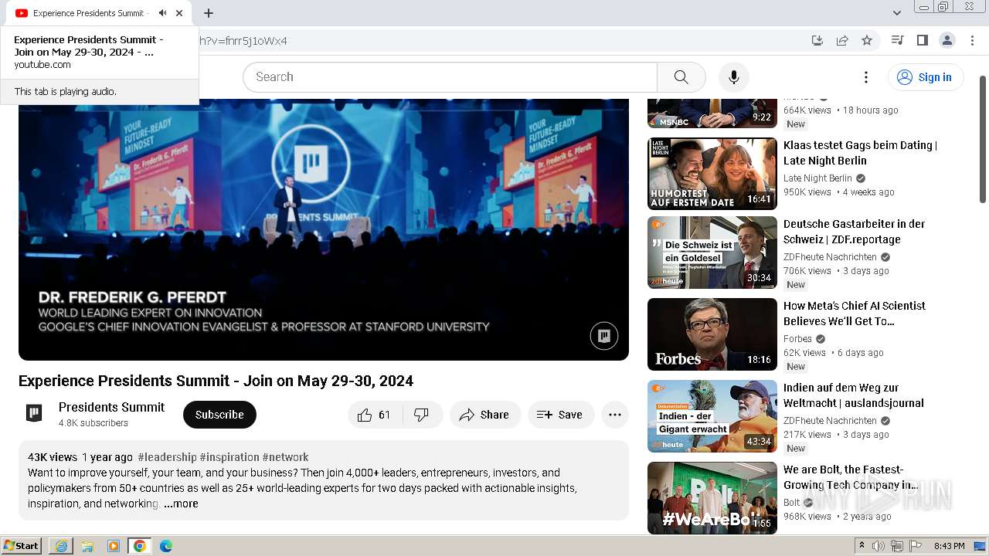Click the page vertical scrollbar
989x556 pixels.
tap(983, 139)
